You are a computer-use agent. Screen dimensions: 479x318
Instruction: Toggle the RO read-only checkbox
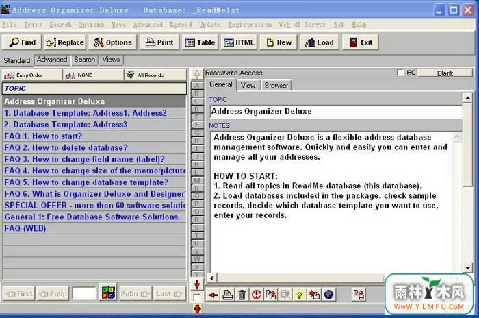click(400, 73)
